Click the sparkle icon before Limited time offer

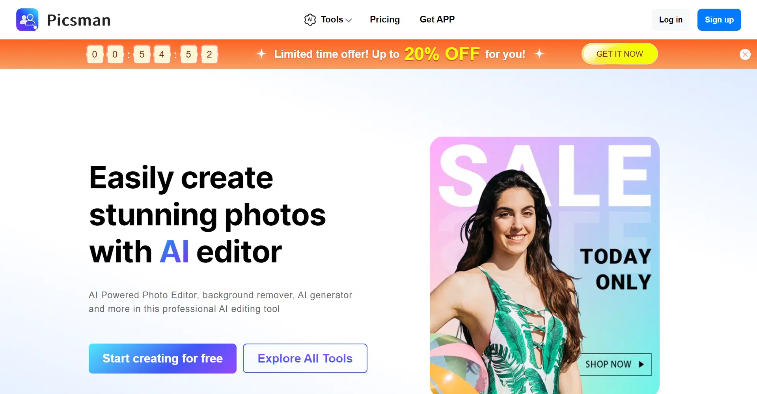tap(261, 54)
